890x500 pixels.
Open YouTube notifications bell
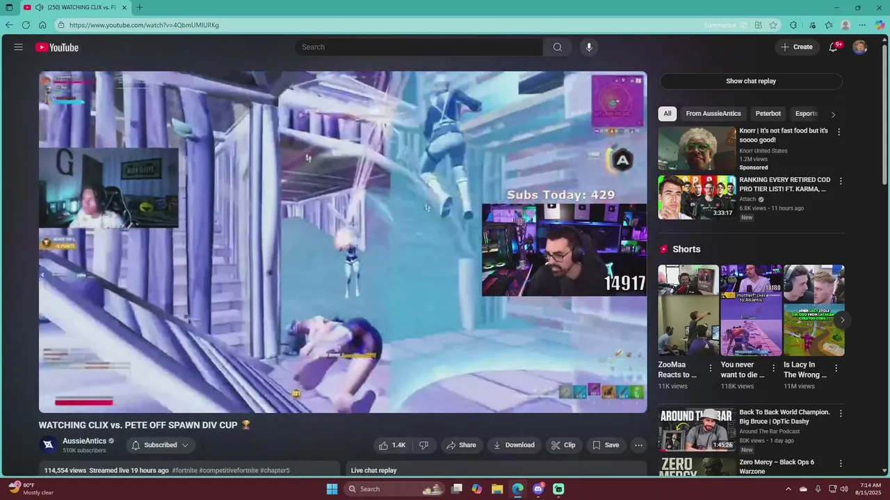click(x=833, y=47)
